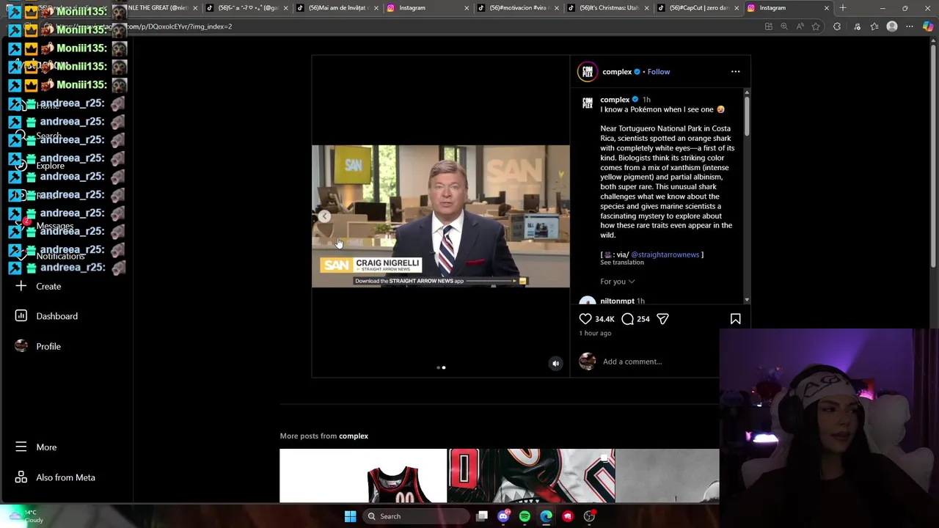This screenshot has width=939, height=528.
Task: Click the taskbar Search box
Action: (x=416, y=516)
